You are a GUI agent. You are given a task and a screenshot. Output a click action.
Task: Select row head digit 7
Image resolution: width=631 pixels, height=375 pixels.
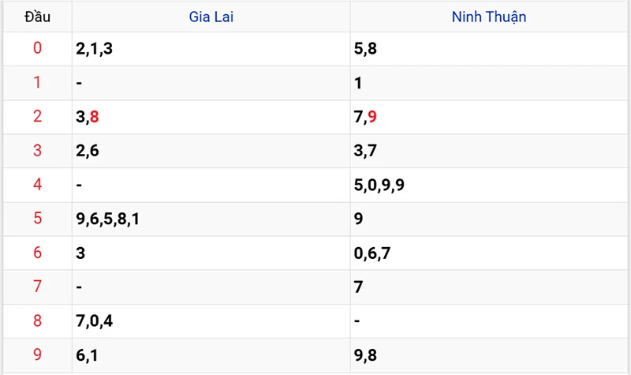click(x=37, y=287)
